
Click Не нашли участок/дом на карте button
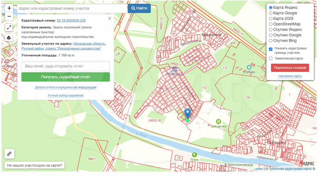click(x=34, y=165)
